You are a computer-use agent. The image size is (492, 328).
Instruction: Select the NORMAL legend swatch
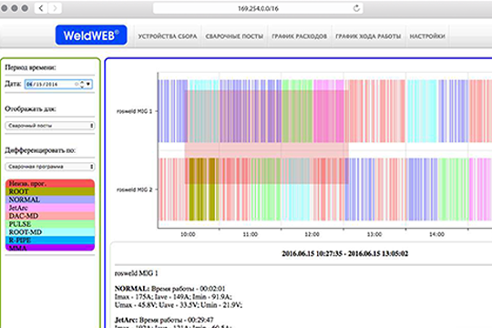point(50,200)
